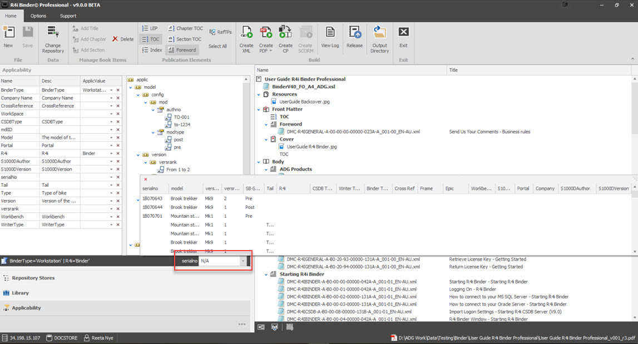
Task: Click the filter icon beside BinderType='Workstation'
Action: pyautogui.click(x=4, y=261)
